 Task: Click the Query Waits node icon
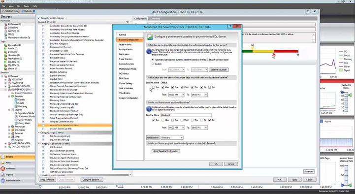coord(16,123)
